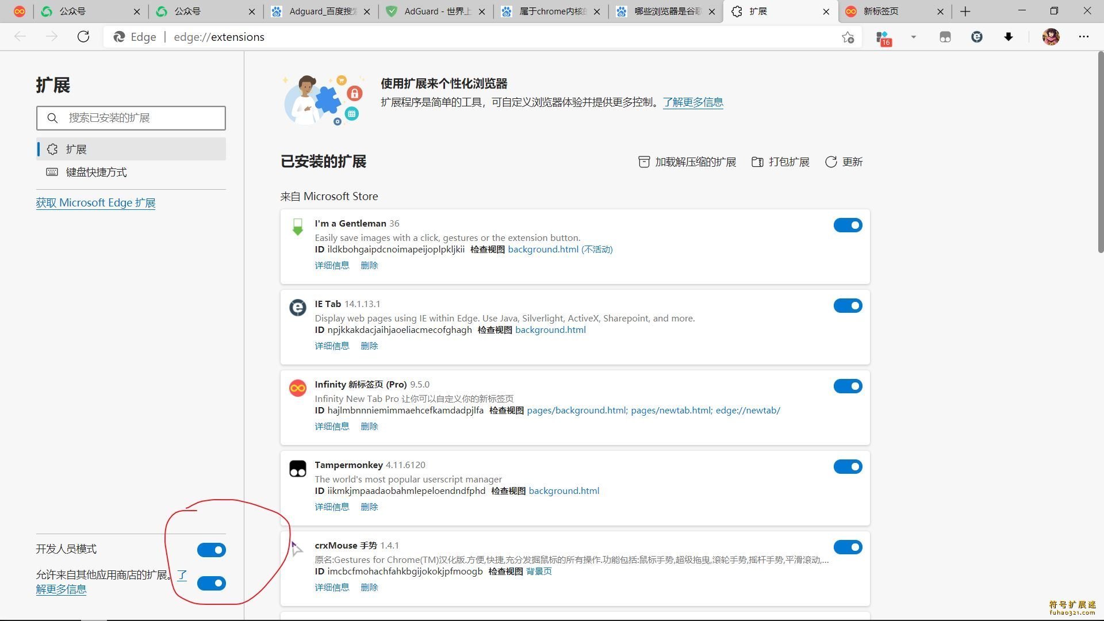
Task: Expand the toolbar dropdown arrow
Action: point(913,37)
